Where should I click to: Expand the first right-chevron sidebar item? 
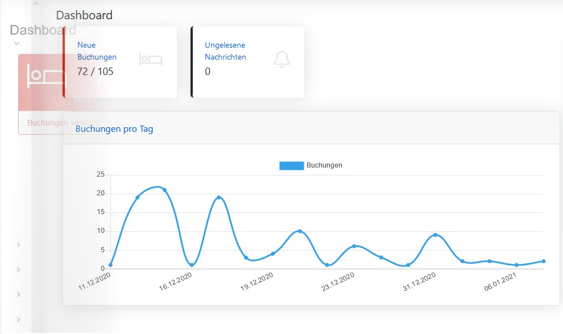point(19,244)
